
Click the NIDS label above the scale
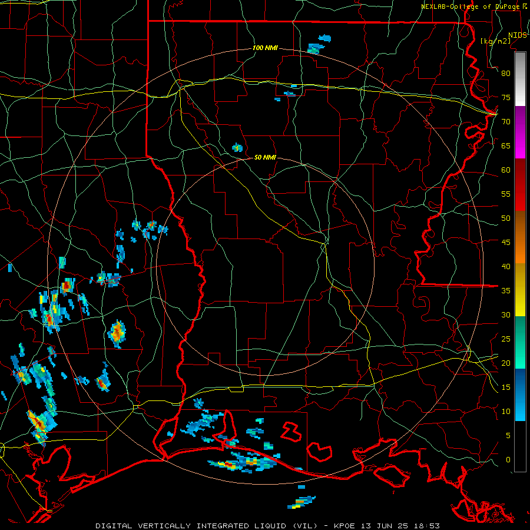pos(518,35)
